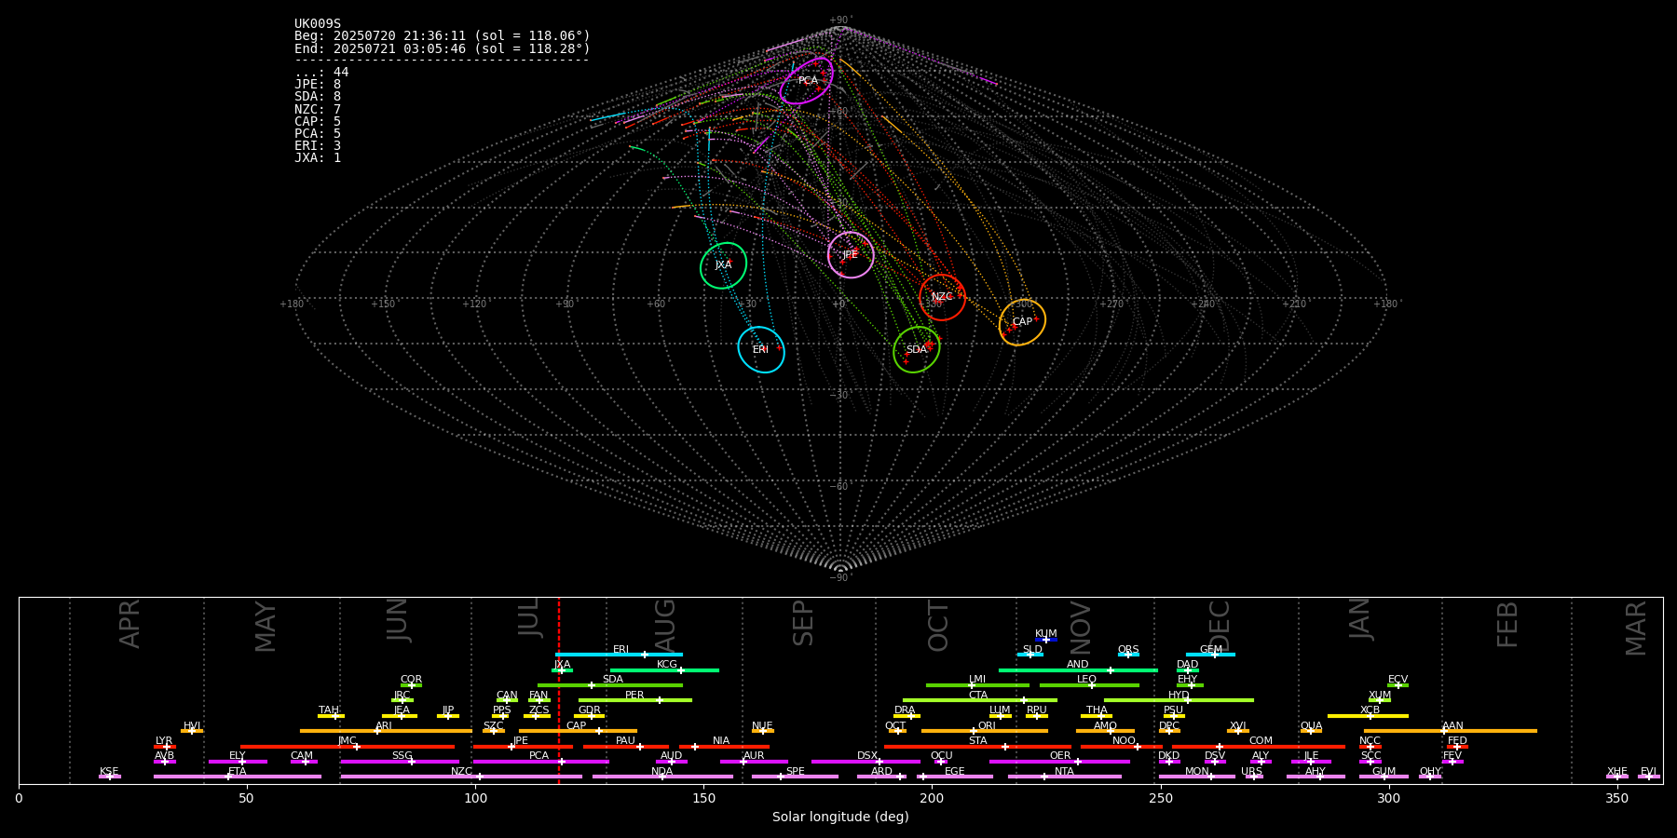Click the cyan ERI radiant circle on sky map

pos(761,349)
